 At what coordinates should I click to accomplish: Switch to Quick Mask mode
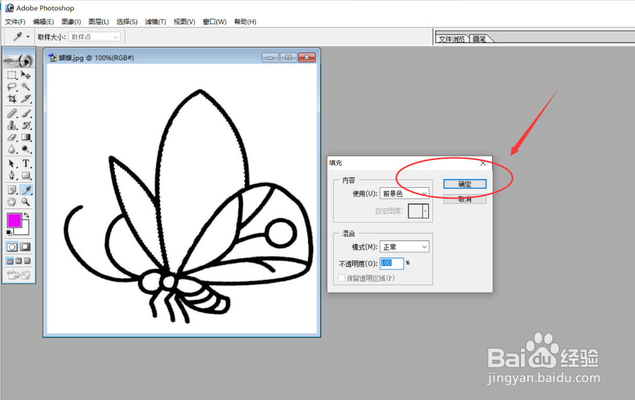(x=25, y=247)
